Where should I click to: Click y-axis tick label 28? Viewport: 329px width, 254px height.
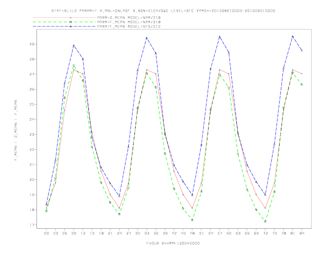(32, 59)
